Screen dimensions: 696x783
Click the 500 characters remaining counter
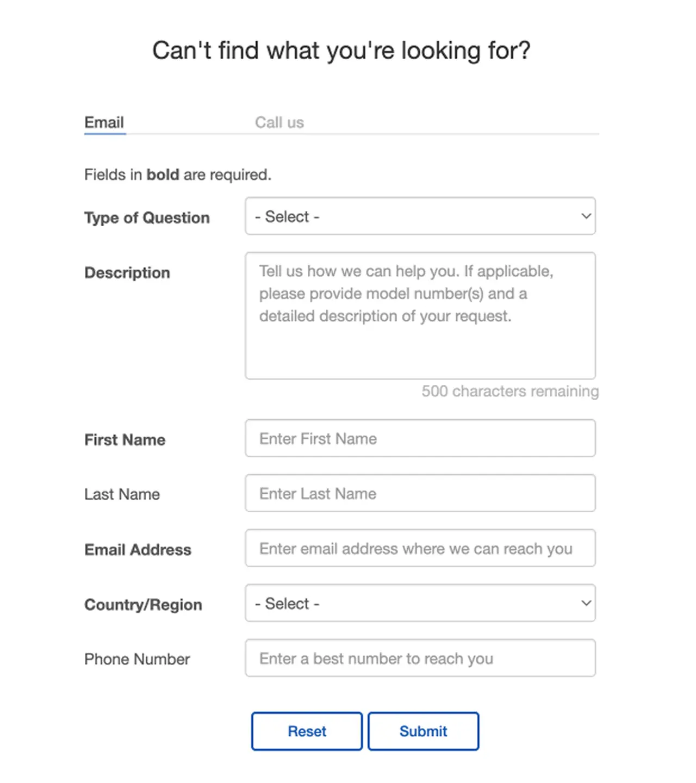pyautogui.click(x=509, y=391)
